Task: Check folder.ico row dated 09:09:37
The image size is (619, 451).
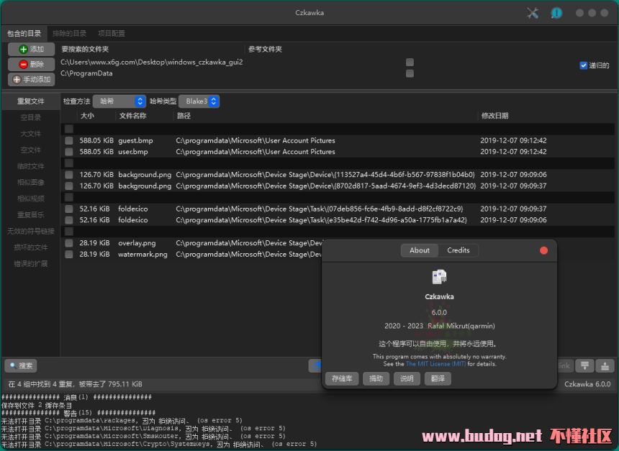Action: [69, 209]
